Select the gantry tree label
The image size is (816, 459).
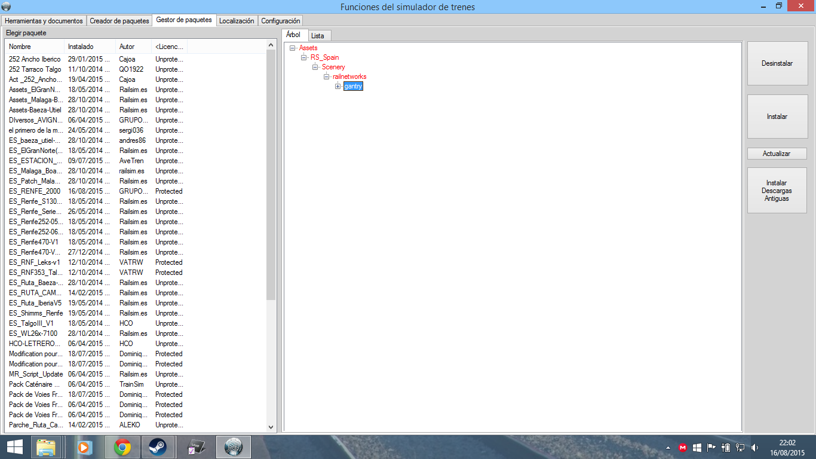(353, 86)
